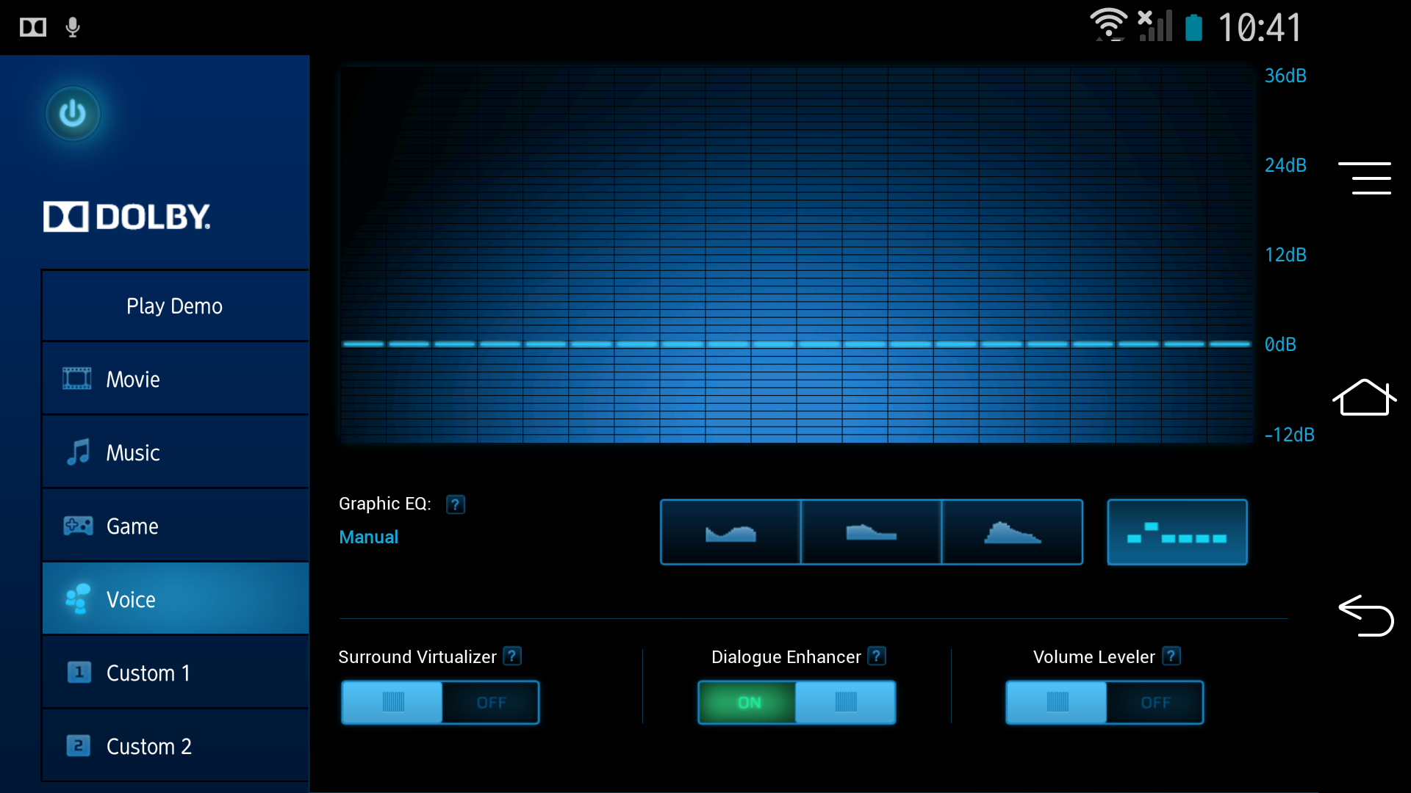Screen dimensions: 1411x793
Task: Select the Movie profile
Action: pyautogui.click(x=176, y=379)
